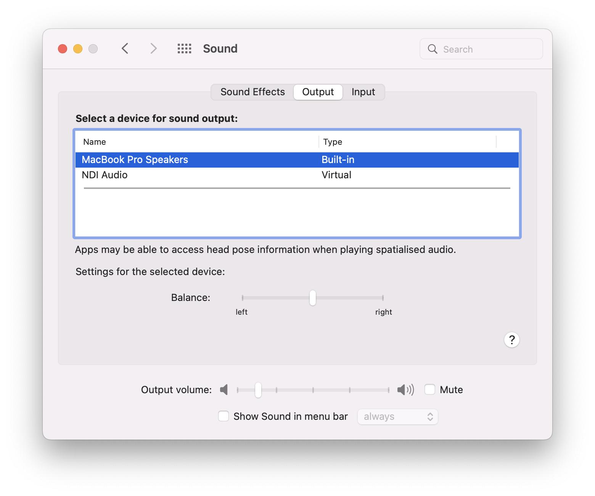Open help with the question mark button

click(x=511, y=340)
